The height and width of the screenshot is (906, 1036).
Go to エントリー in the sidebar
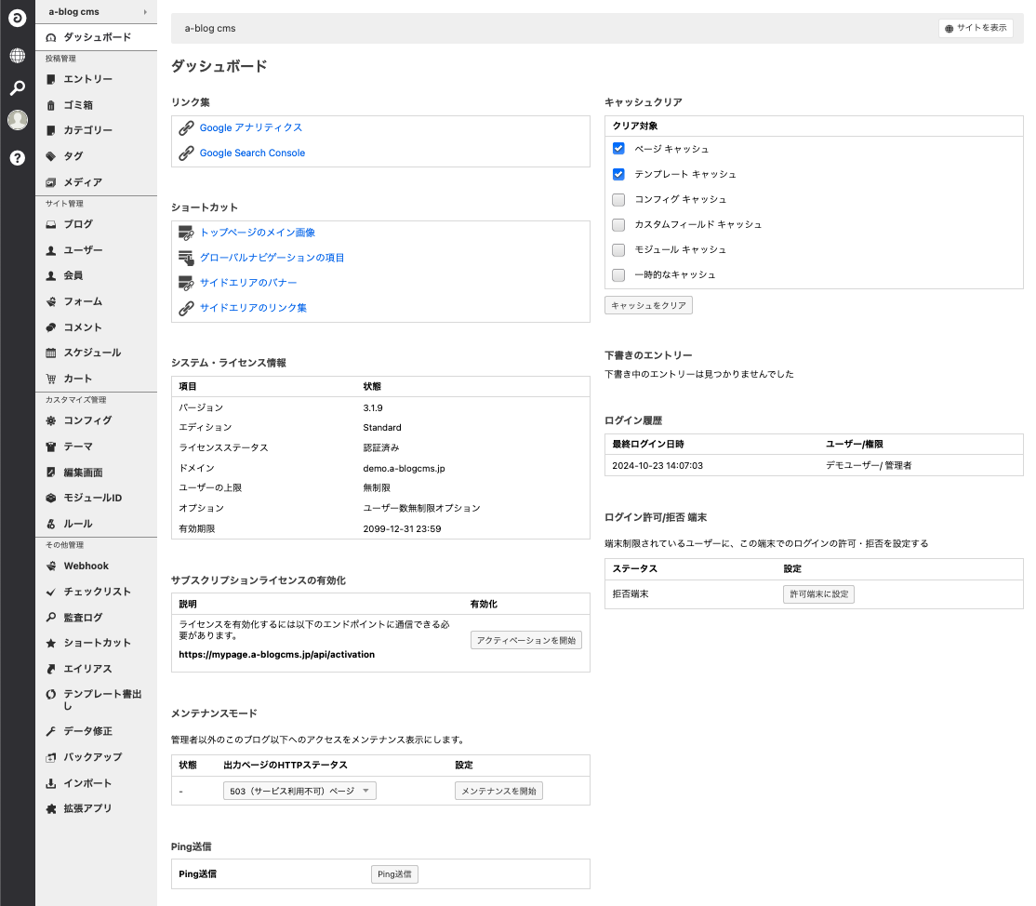pyautogui.click(x=87, y=79)
